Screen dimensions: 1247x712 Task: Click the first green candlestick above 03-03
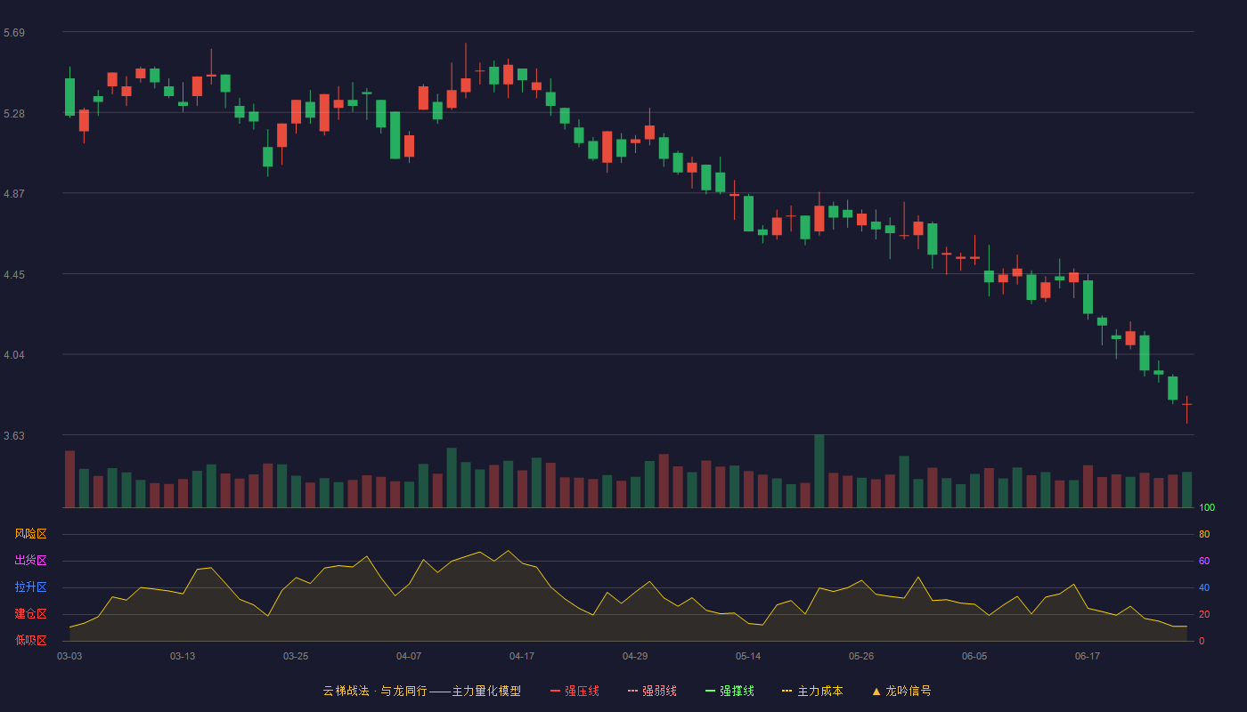(69, 96)
